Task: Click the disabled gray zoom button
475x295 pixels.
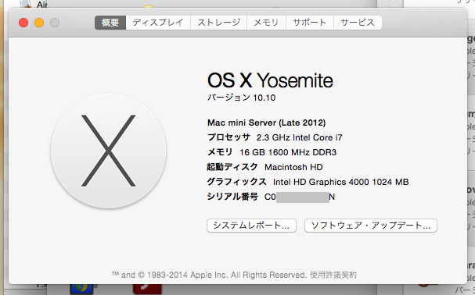Action: 55,23
